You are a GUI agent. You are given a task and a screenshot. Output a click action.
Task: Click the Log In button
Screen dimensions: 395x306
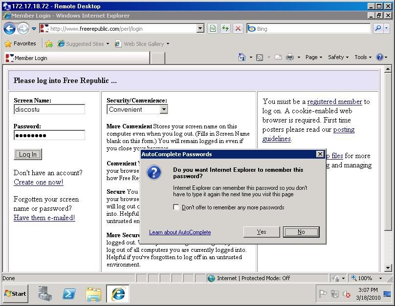(28, 154)
